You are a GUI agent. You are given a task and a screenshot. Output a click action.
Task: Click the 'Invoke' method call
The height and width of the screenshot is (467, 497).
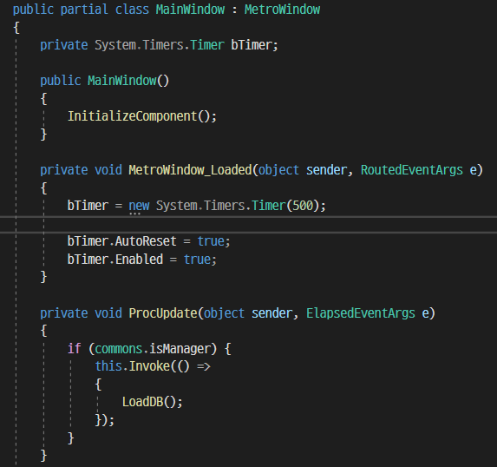(149, 366)
